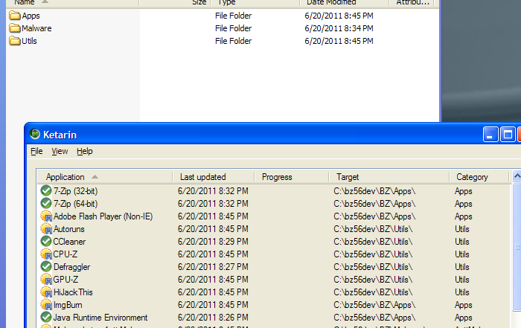Click the Utils category of the GPU-Z row
521x328 pixels.
click(x=462, y=280)
